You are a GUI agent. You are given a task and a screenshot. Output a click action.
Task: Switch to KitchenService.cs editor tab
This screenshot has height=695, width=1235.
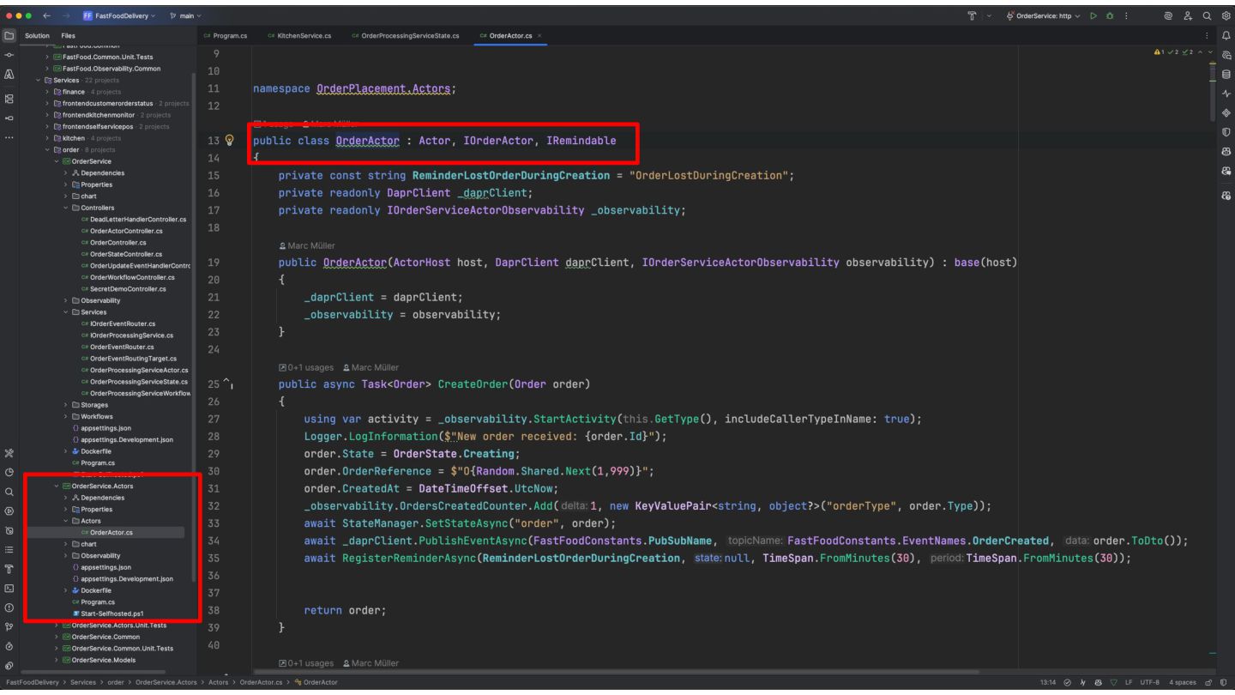click(x=299, y=35)
